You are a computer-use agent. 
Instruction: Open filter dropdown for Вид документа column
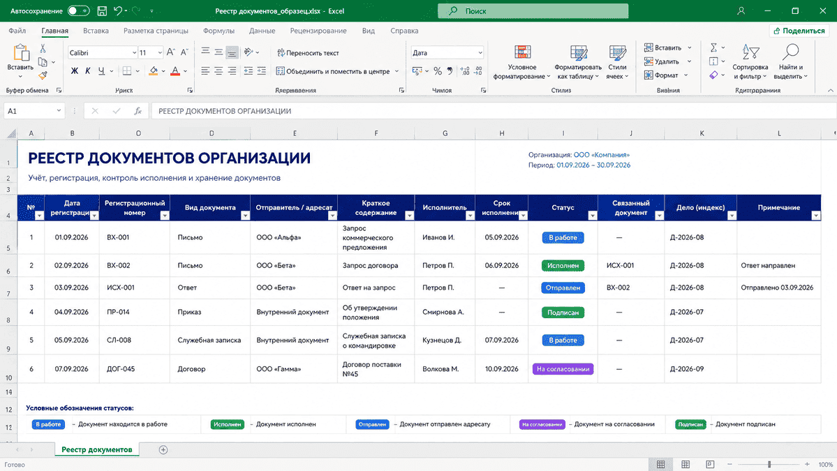coord(245,216)
